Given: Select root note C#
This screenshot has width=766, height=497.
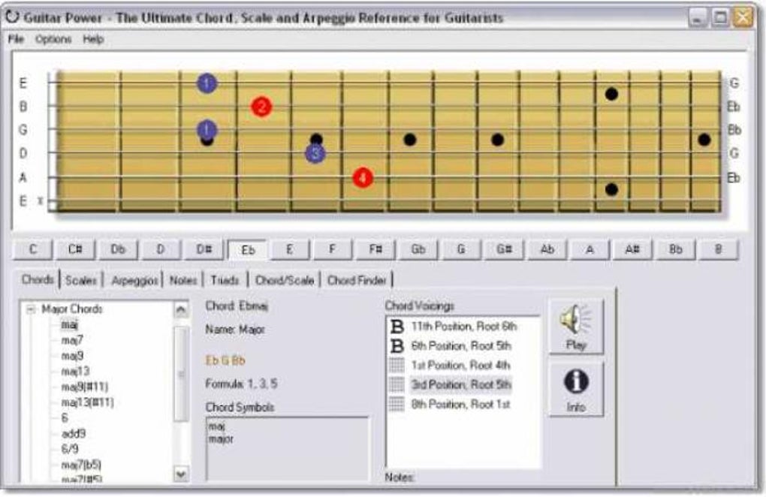Looking at the screenshot, I should (75, 249).
